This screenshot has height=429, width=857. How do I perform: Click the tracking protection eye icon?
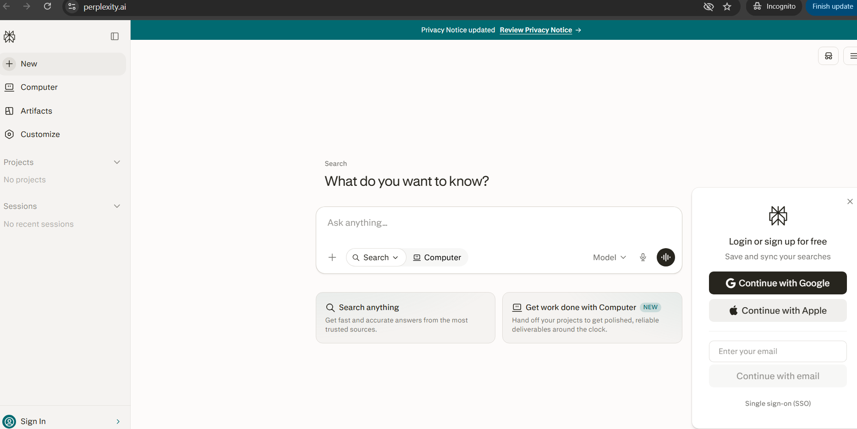click(x=709, y=6)
